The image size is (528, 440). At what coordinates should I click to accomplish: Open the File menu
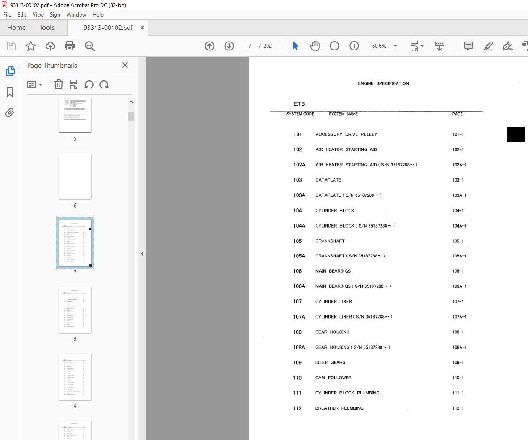tap(7, 15)
